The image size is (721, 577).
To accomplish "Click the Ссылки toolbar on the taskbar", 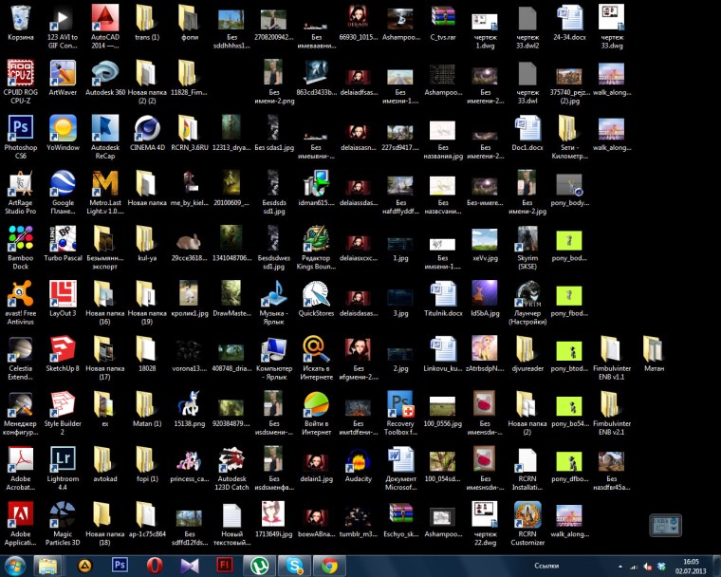I will [549, 566].
